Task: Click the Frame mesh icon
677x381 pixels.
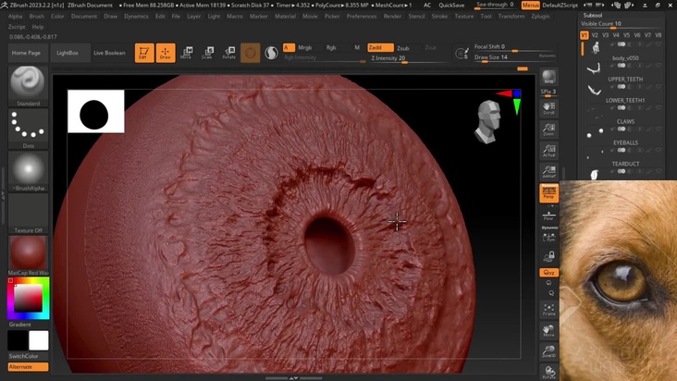Action: pos(548,310)
